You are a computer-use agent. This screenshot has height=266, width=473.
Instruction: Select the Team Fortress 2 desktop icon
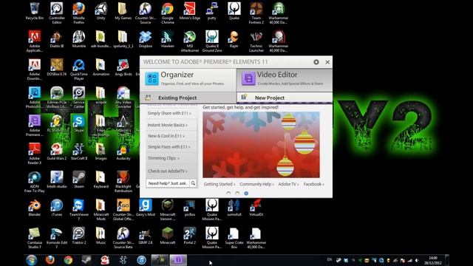click(256, 13)
